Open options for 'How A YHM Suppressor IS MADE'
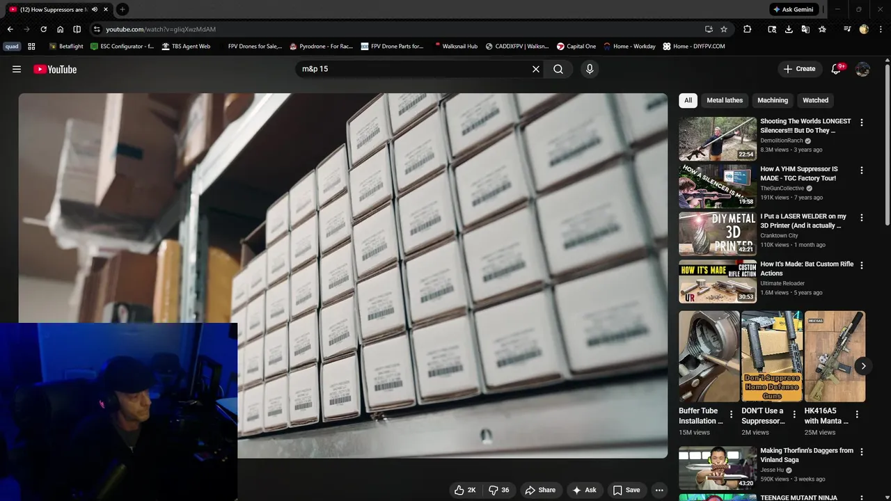 coord(862,170)
